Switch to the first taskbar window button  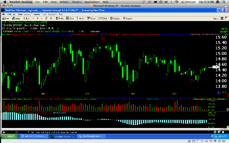[34, 137]
